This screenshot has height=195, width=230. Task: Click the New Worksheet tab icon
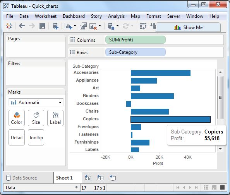[x=88, y=178]
